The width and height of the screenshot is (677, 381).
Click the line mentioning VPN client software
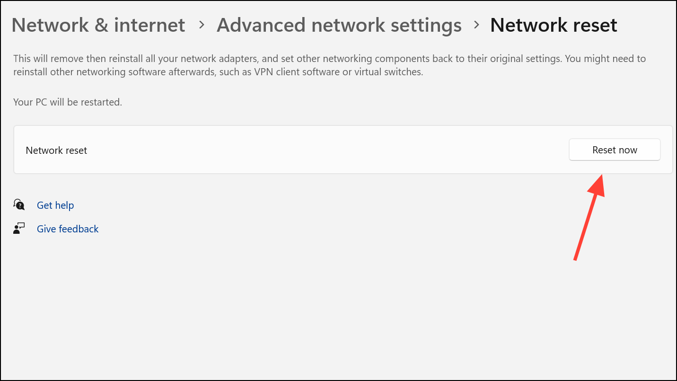point(218,72)
